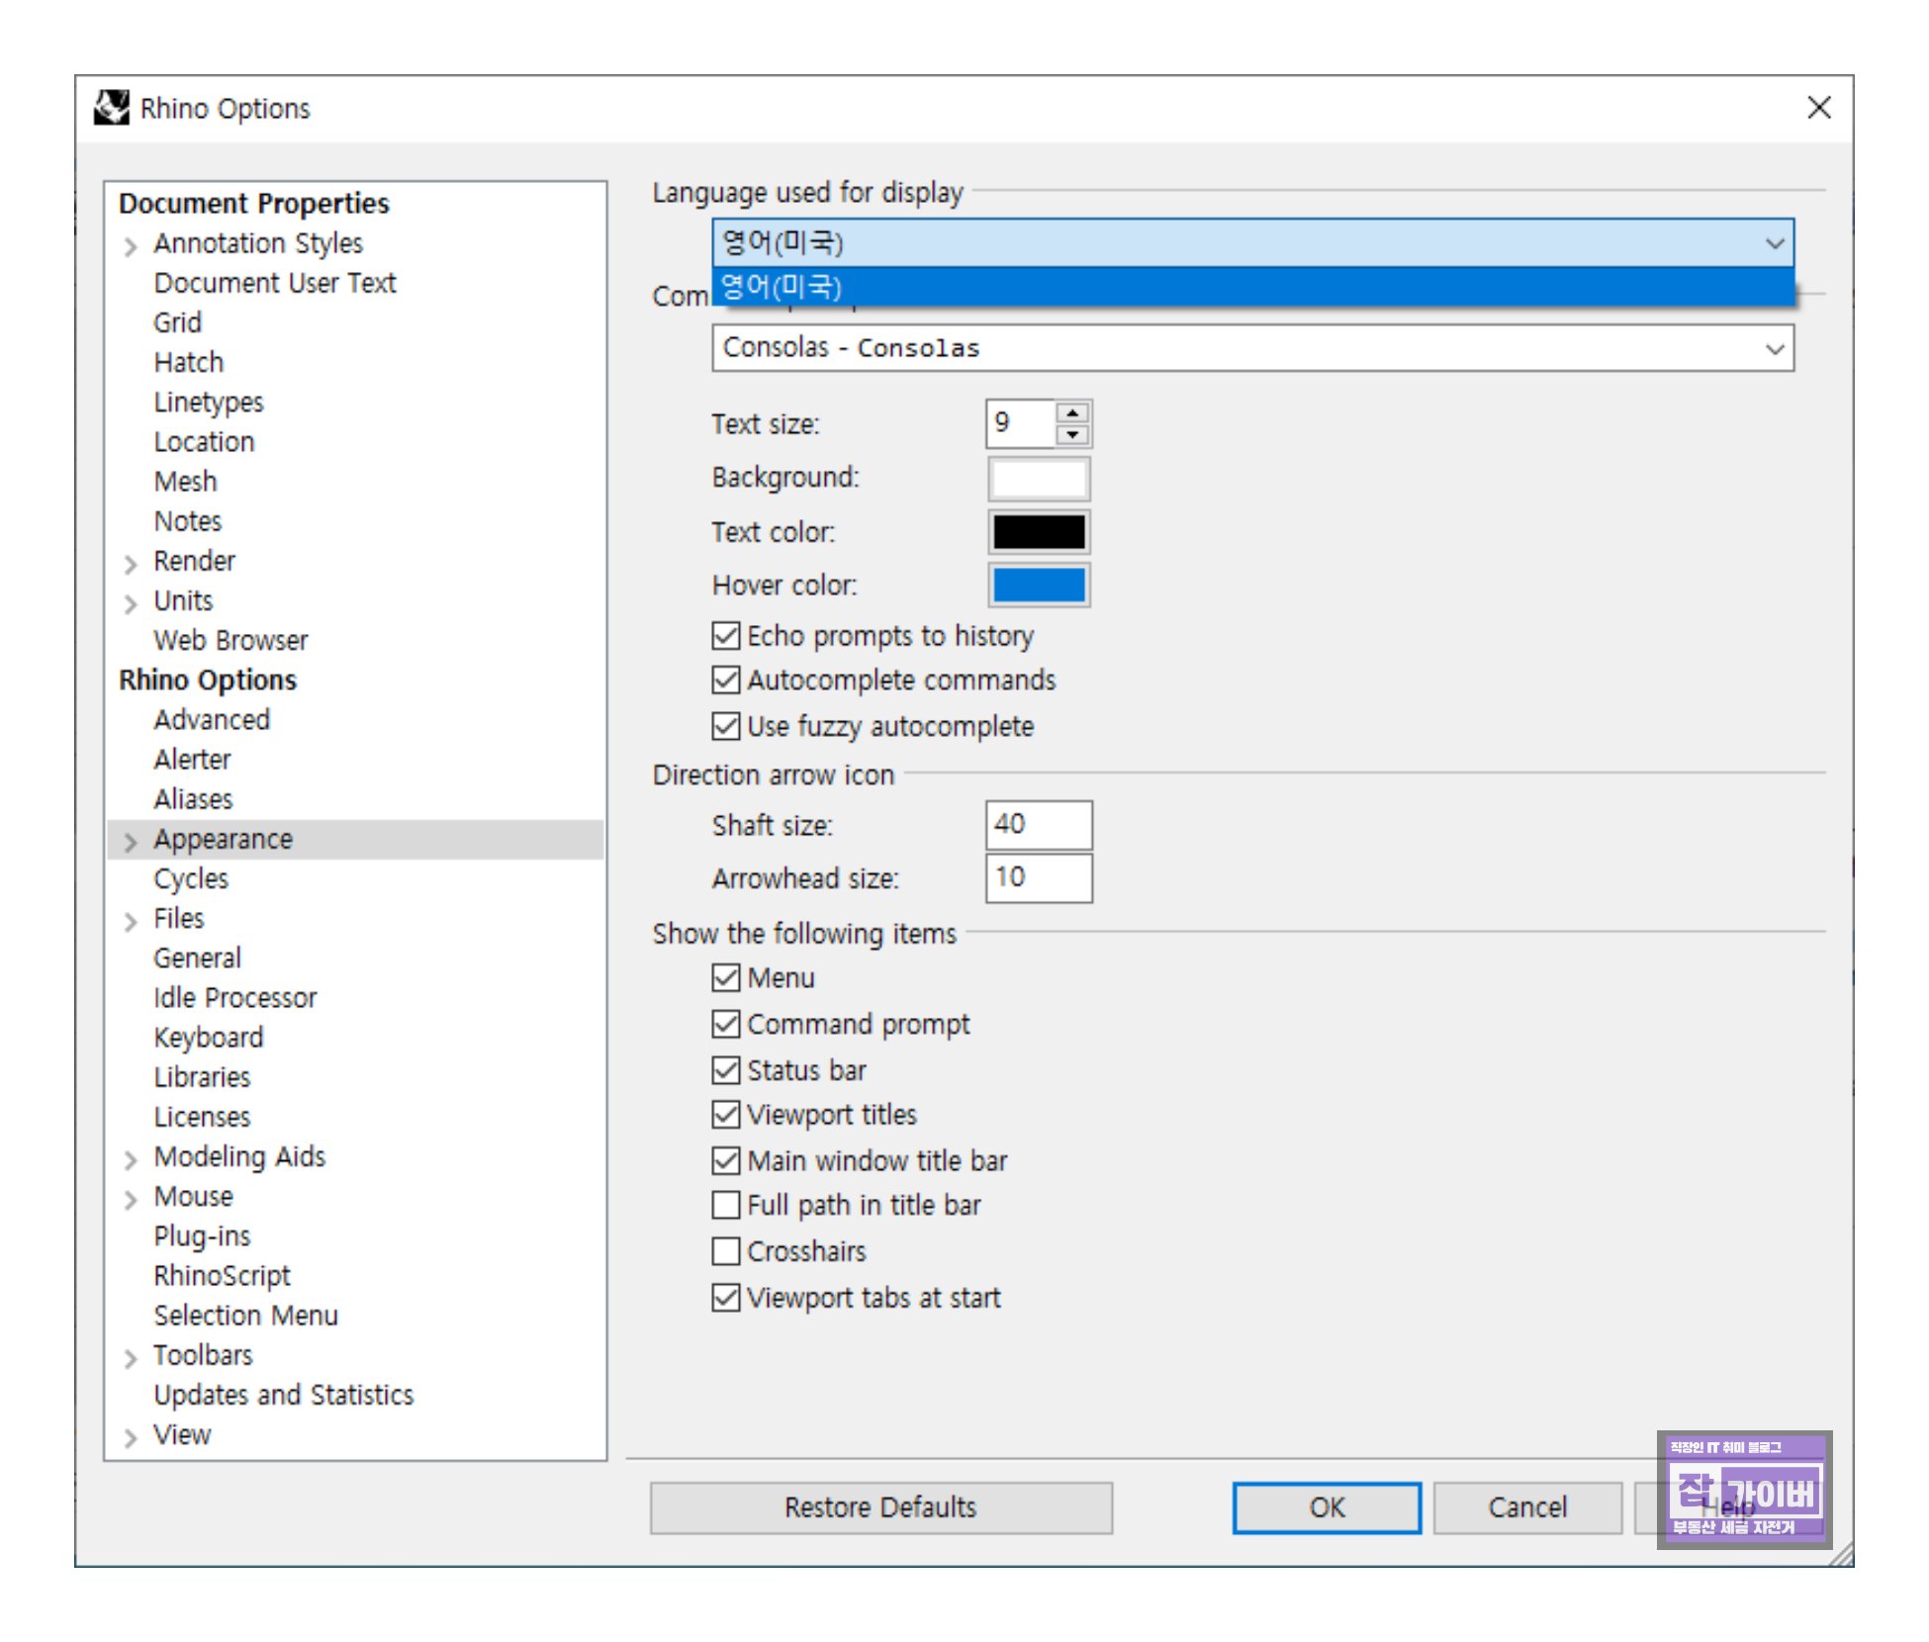Uncheck Echo prompts to history
Viewport: 1929px width, 1642px height.
pos(726,636)
